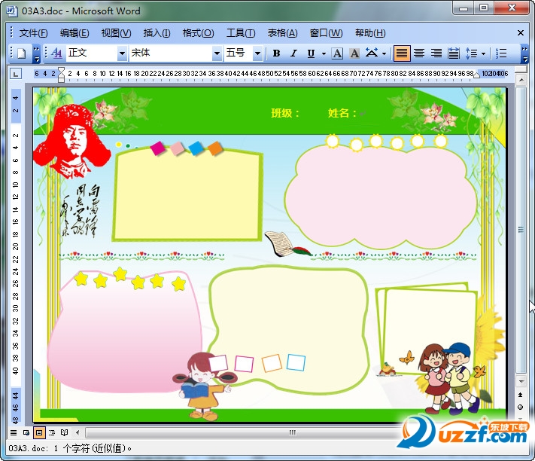Click the Character Scaling icon

pos(372,53)
